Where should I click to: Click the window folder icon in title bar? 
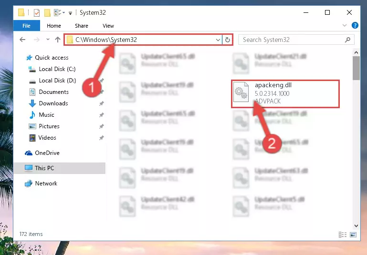pos(21,12)
